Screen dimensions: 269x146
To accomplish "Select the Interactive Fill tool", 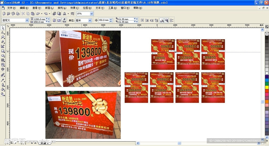I will (x=3, y=94).
